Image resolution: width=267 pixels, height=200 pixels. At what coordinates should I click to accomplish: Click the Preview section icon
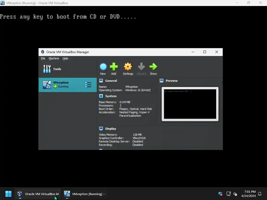[x=161, y=81]
